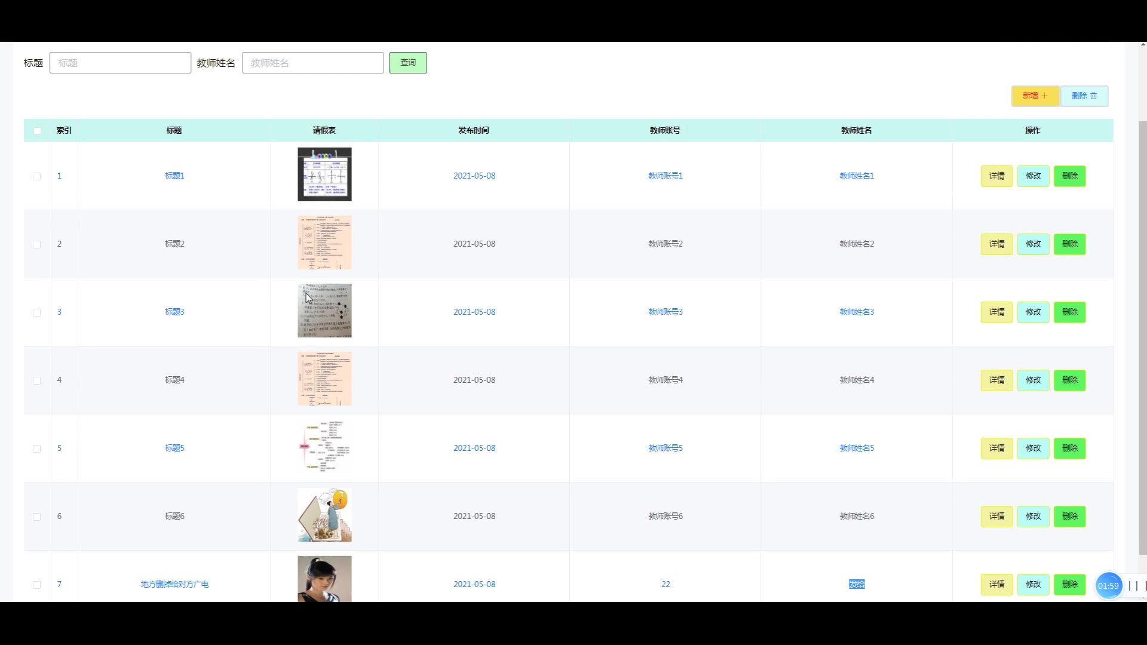Open the 请假表 thumbnail in row 1
This screenshot has height=645, width=1147.
point(324,174)
